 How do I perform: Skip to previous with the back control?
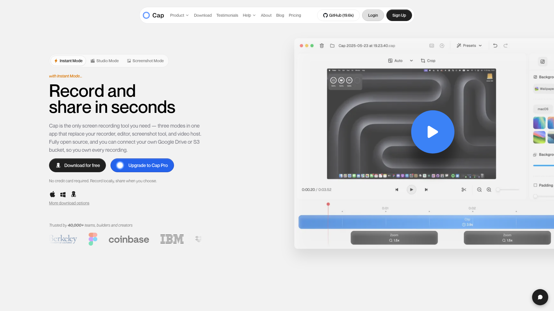click(397, 189)
